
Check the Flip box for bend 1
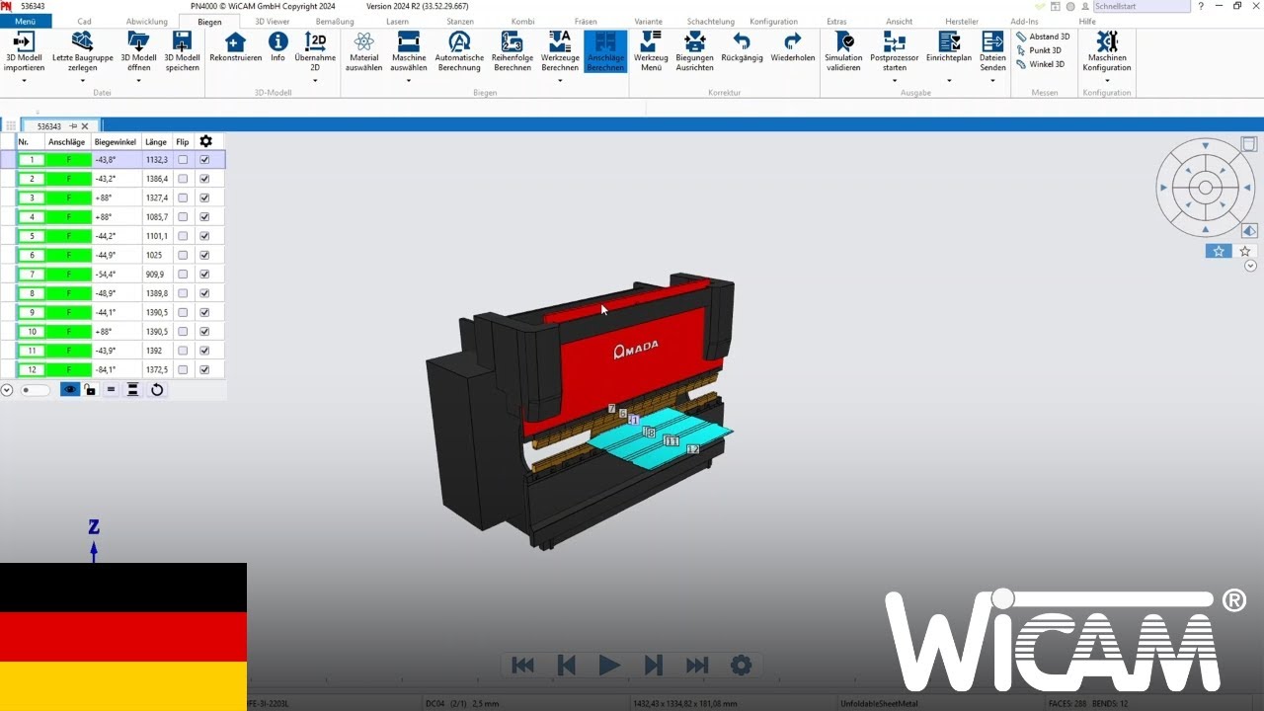[183, 160]
